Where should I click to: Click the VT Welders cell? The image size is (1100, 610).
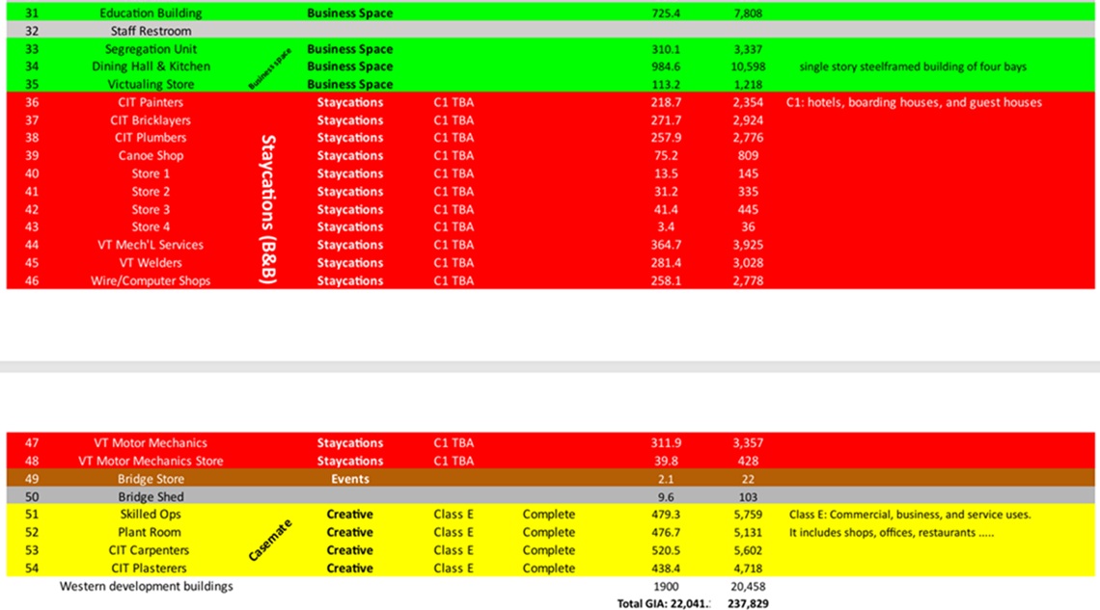[151, 263]
